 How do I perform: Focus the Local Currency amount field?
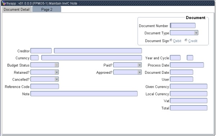[189, 94]
